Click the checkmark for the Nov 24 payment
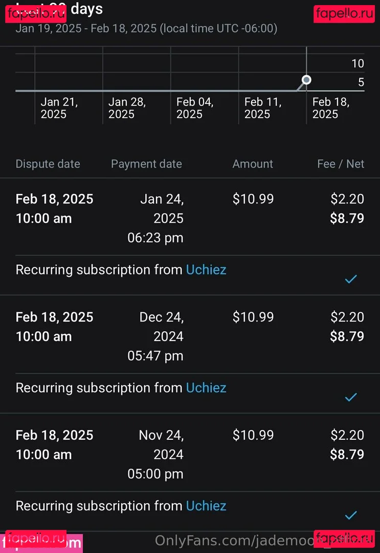This screenshot has height=553, width=380. click(x=351, y=515)
